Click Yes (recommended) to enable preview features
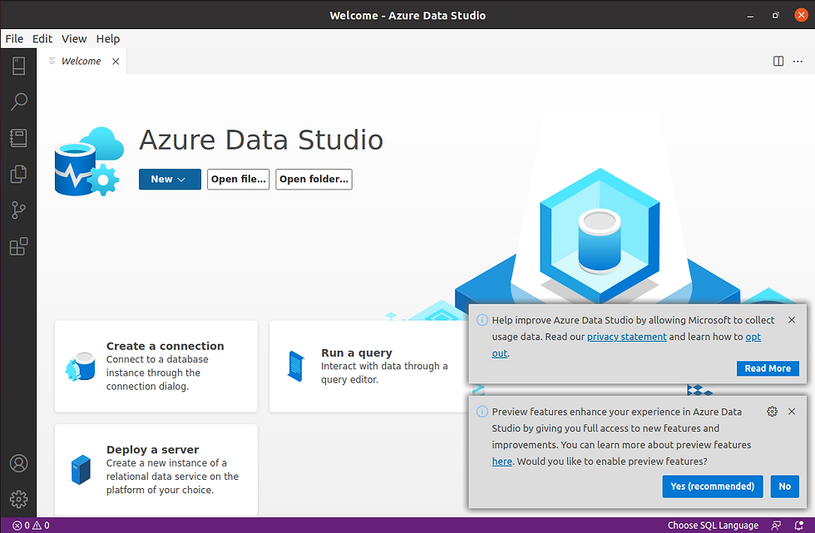The width and height of the screenshot is (815, 533). [x=713, y=486]
